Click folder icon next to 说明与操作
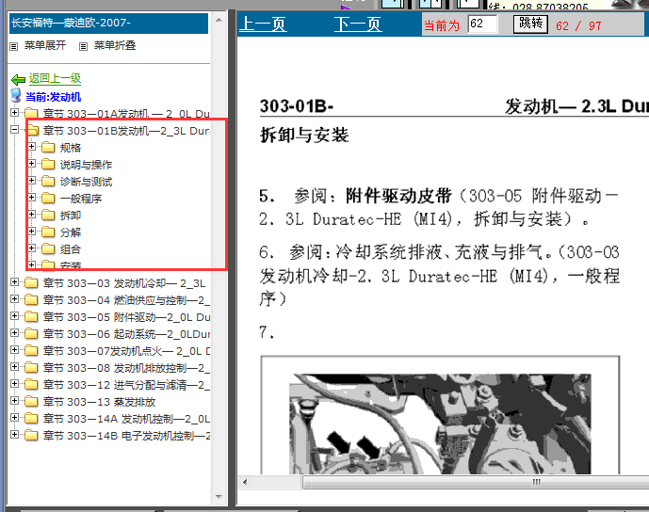The image size is (649, 512). (48, 164)
